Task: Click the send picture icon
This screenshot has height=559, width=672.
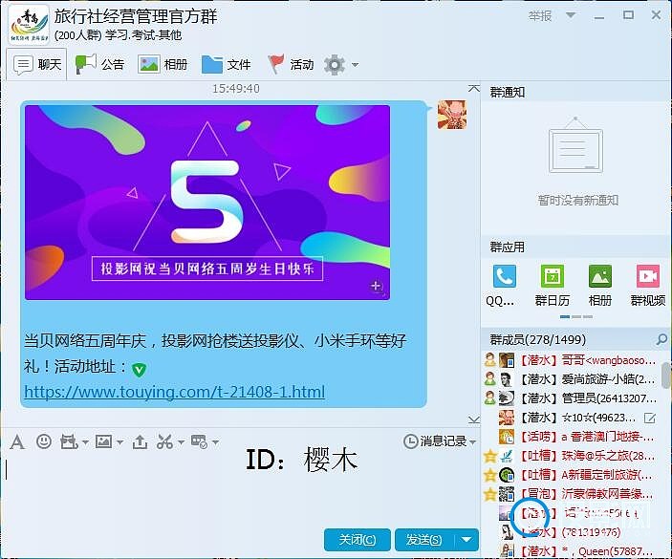Action: tap(103, 441)
